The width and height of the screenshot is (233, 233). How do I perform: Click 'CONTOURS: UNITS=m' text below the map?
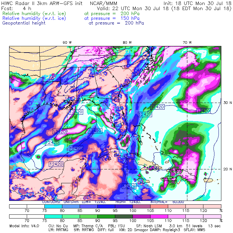coord(60,202)
